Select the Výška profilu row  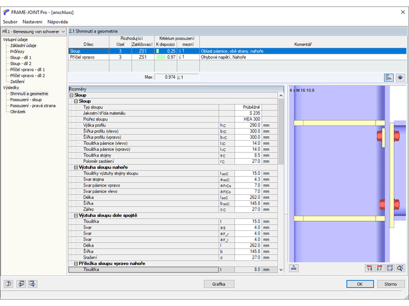point(173,125)
